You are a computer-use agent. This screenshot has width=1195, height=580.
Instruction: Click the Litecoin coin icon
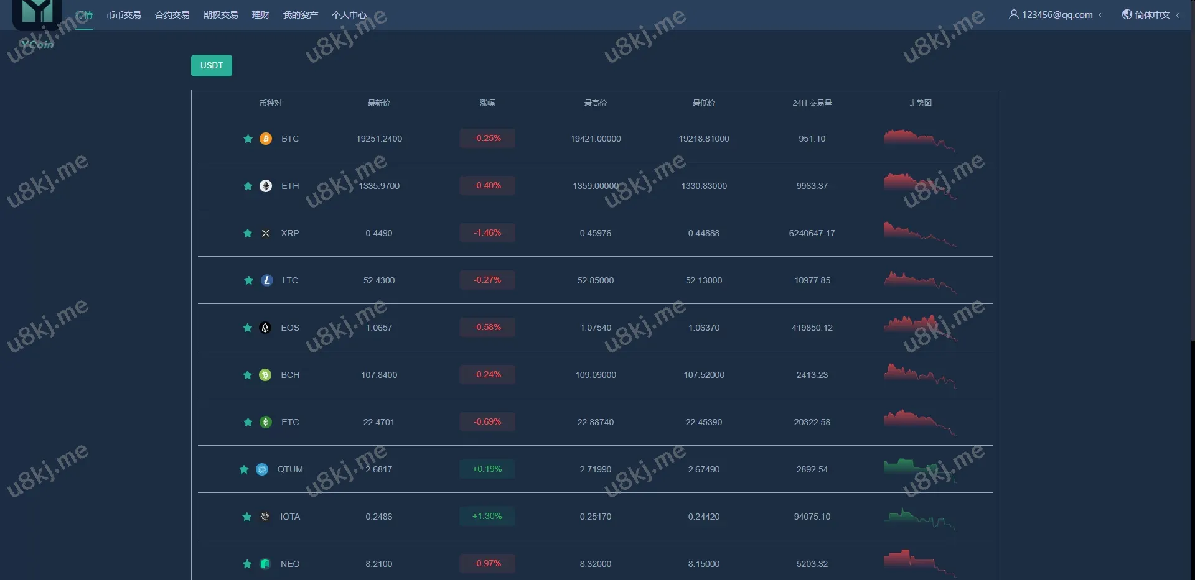point(267,280)
